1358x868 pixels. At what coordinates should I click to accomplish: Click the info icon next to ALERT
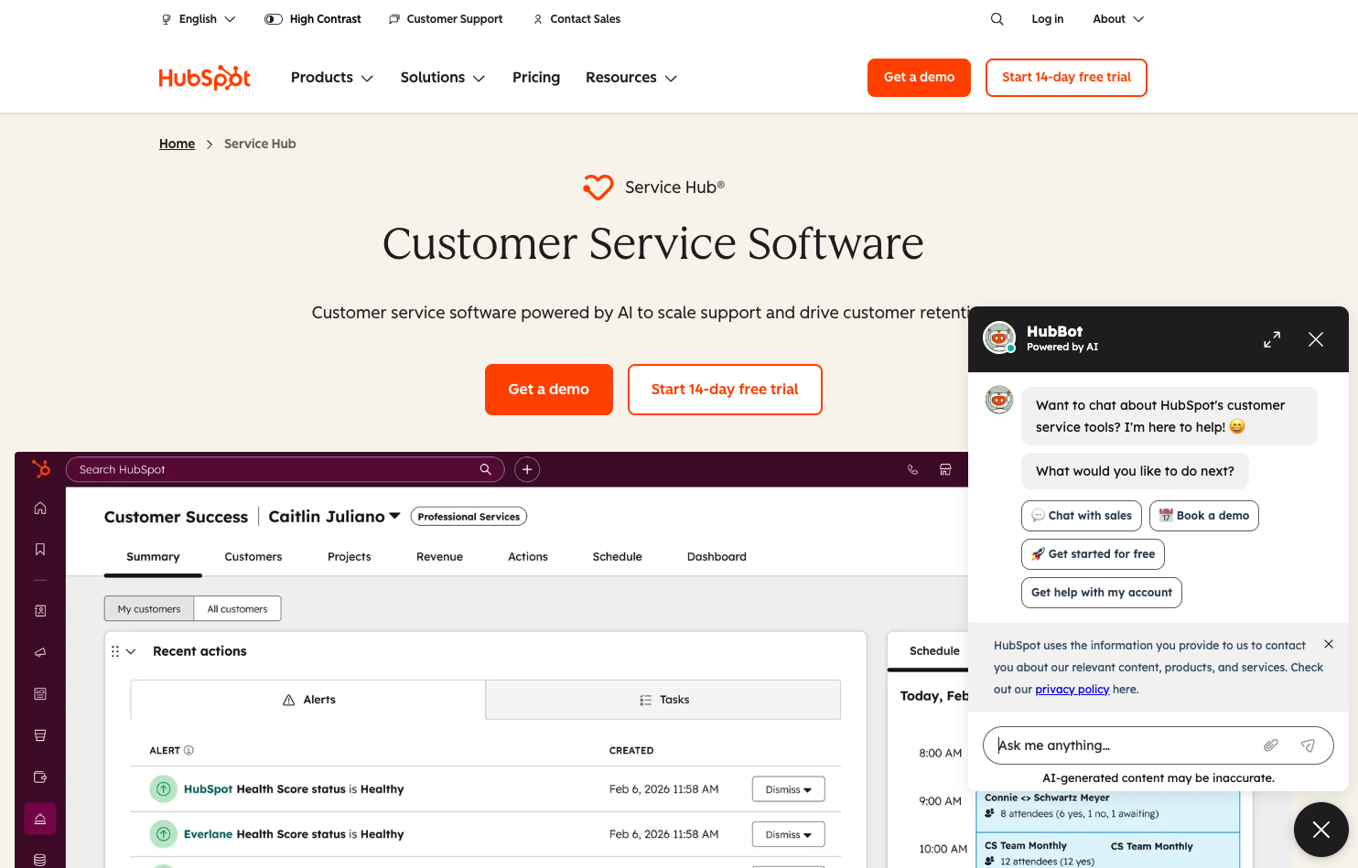189,750
